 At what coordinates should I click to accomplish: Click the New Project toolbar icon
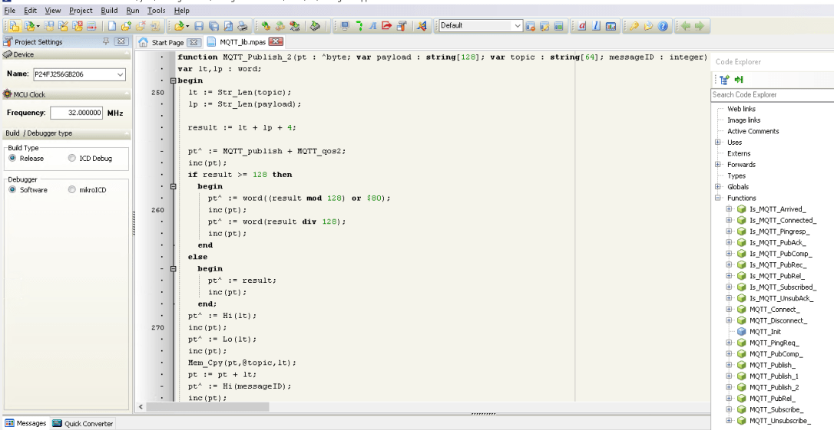coord(15,25)
